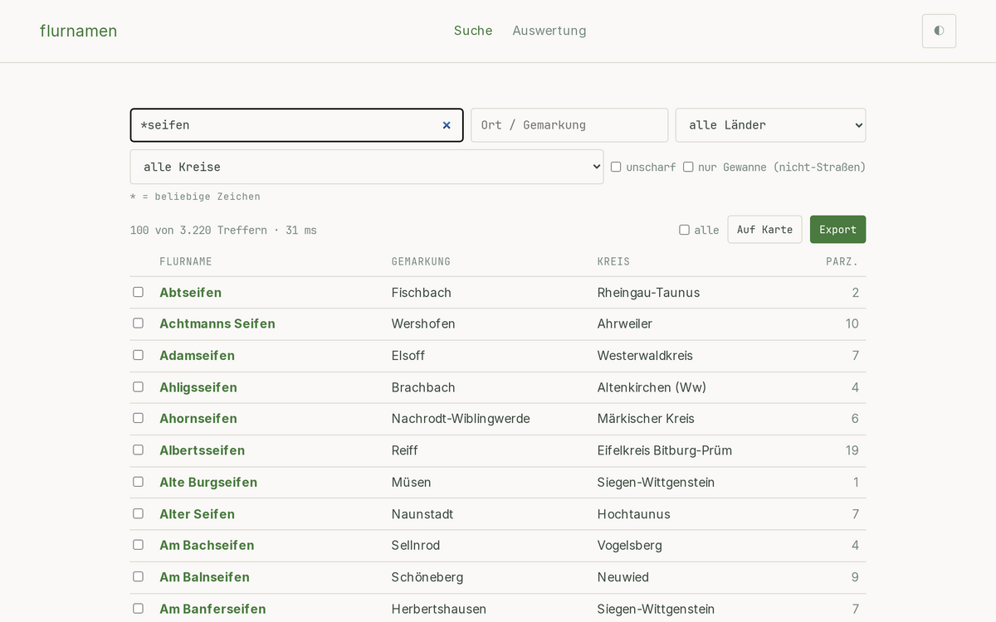The width and height of the screenshot is (996, 622).
Task: Select the Am Bachseifen row checkbox
Action: coord(138,545)
